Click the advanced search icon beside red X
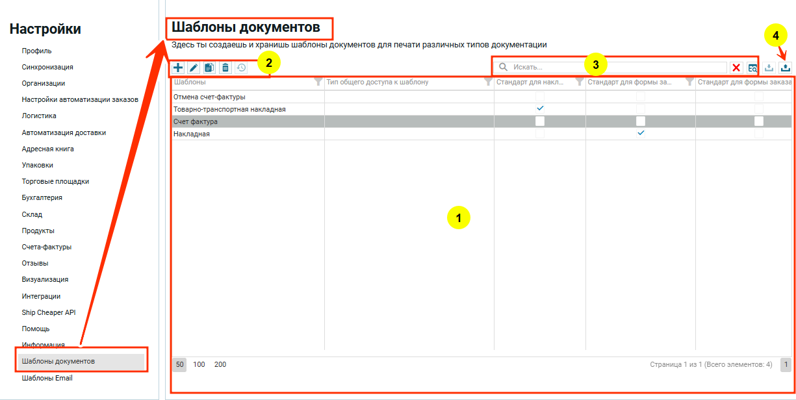The image size is (796, 400). [752, 68]
